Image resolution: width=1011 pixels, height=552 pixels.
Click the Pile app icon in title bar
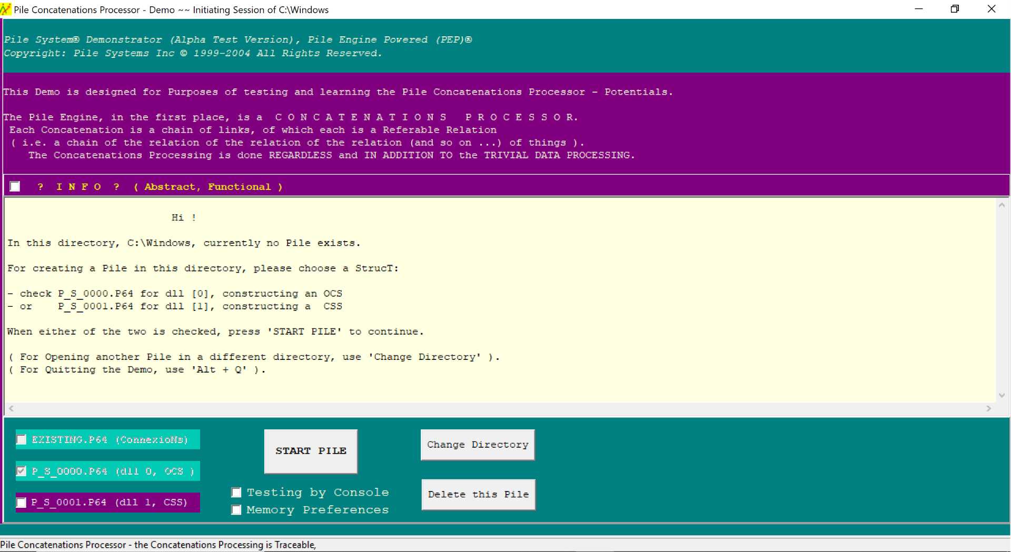click(6, 9)
